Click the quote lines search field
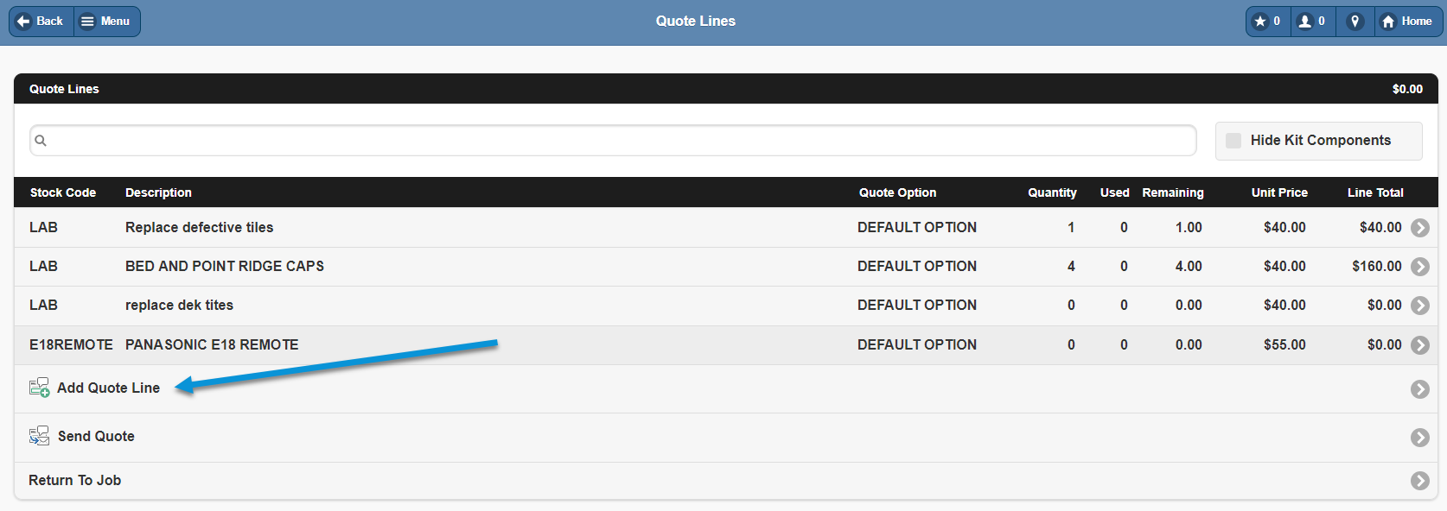This screenshot has height=511, width=1447. 613,141
